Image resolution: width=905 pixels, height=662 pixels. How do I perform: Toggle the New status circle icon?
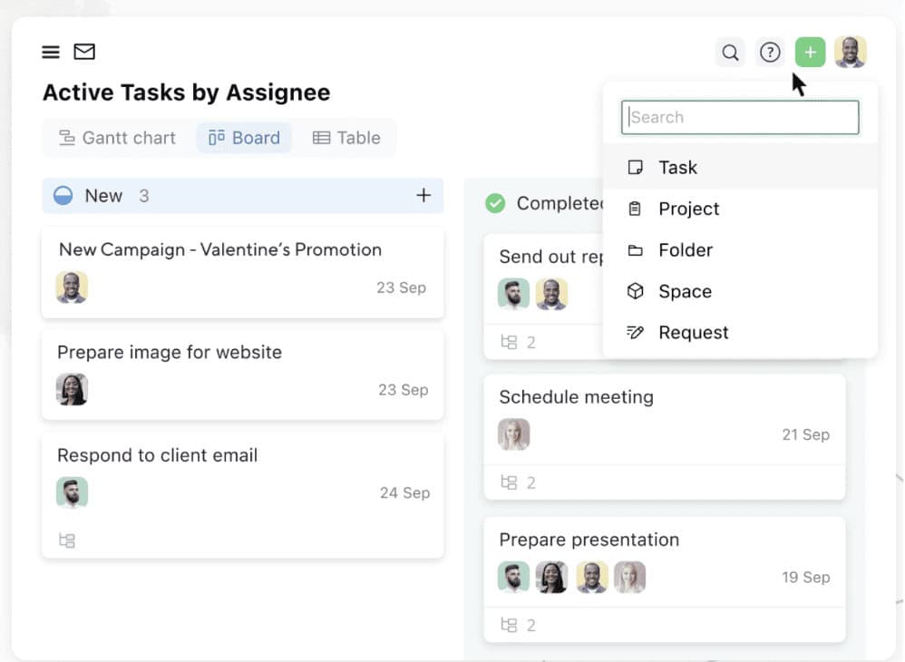pos(63,196)
